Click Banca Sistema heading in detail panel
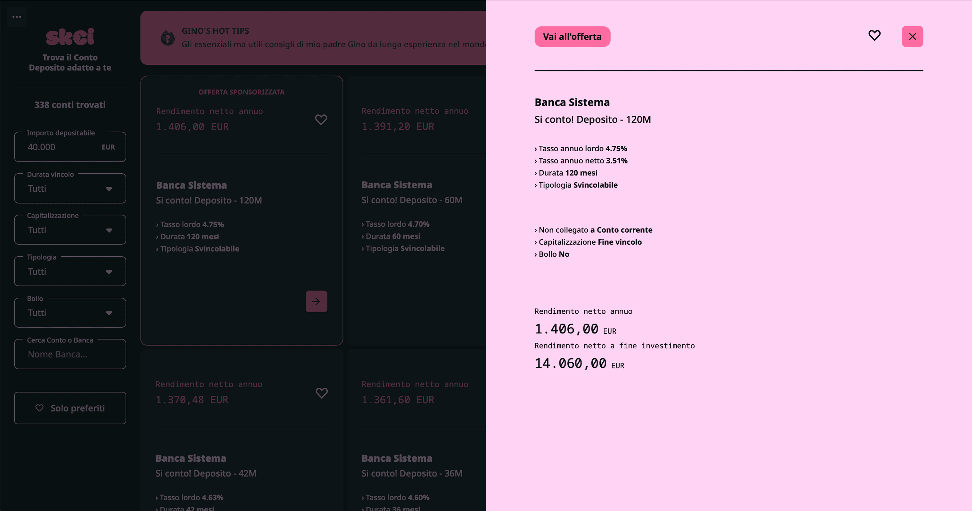972x511 pixels. coord(572,102)
